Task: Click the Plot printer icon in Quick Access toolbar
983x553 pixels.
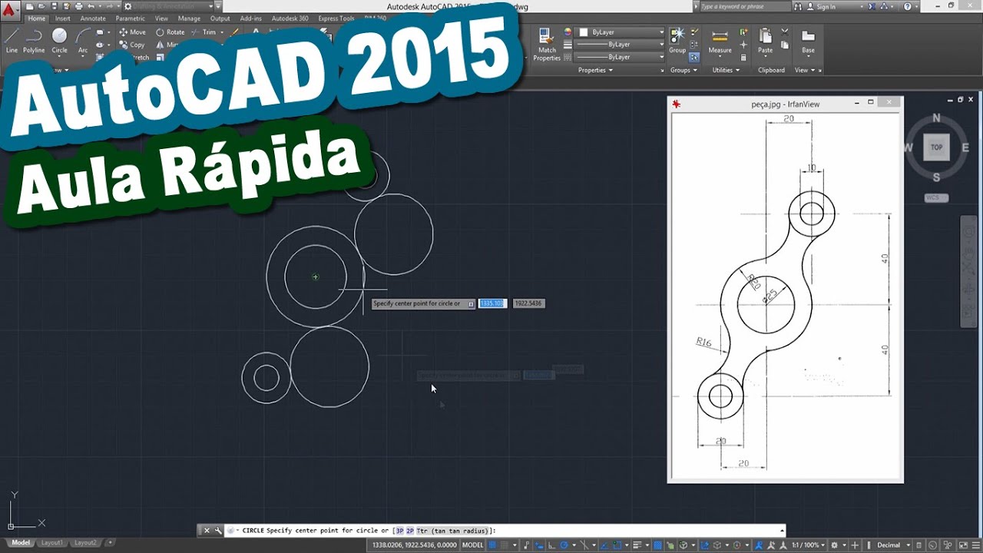Action: click(x=78, y=6)
